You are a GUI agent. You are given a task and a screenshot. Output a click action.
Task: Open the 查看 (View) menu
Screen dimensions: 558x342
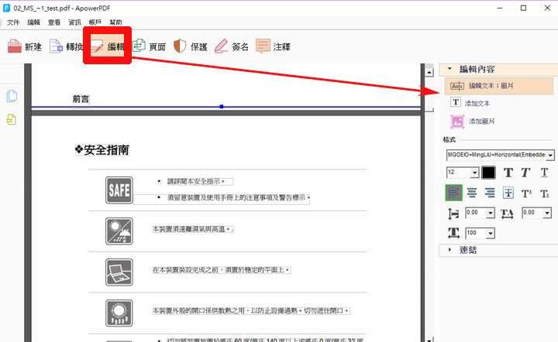pyautogui.click(x=54, y=22)
